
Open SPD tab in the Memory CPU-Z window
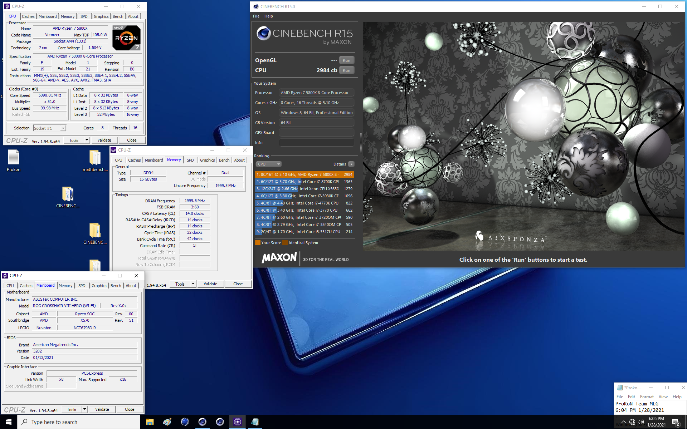tap(190, 160)
